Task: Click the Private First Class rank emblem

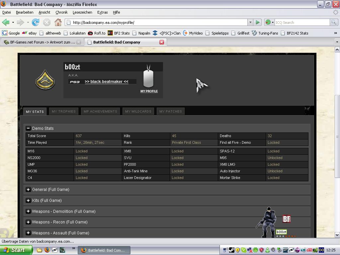Action: (45, 80)
